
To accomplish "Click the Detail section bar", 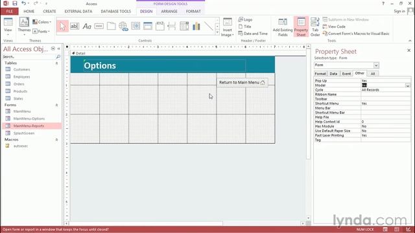I will 188,53.
